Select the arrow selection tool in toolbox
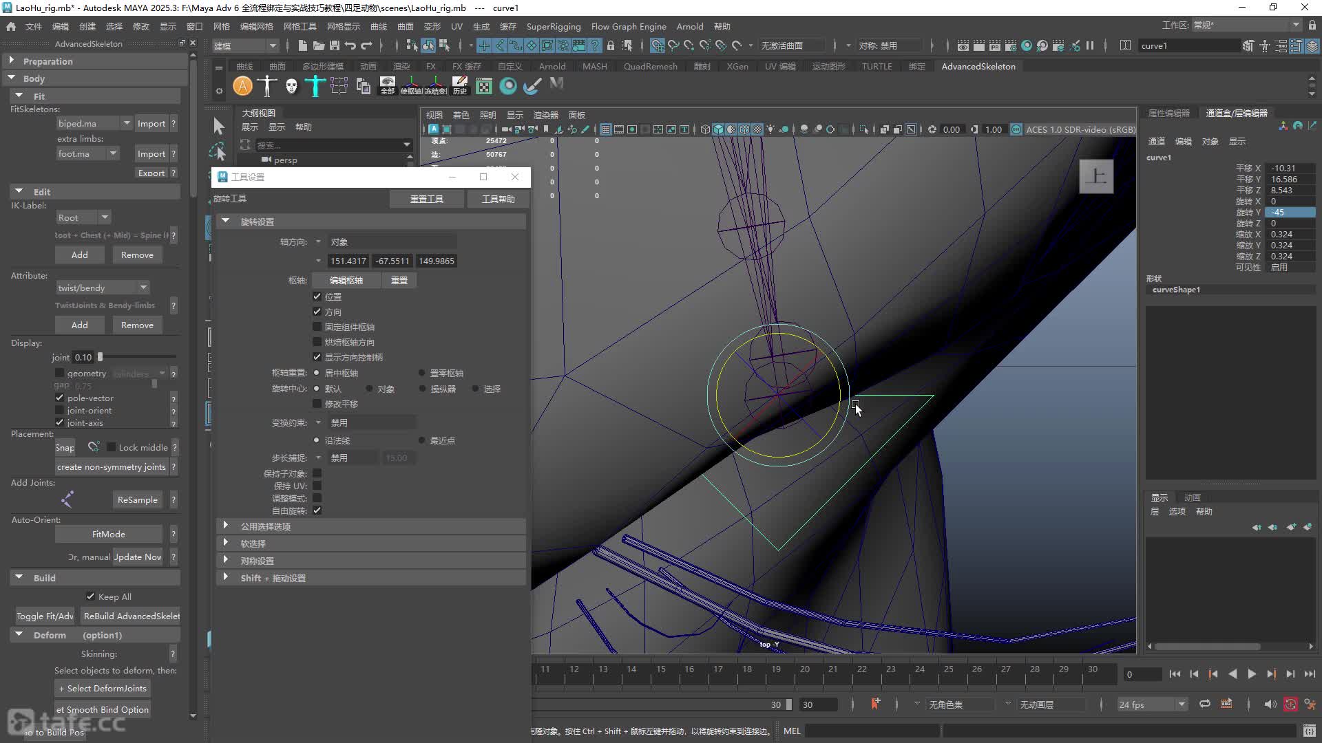The height and width of the screenshot is (743, 1322). pyautogui.click(x=218, y=126)
